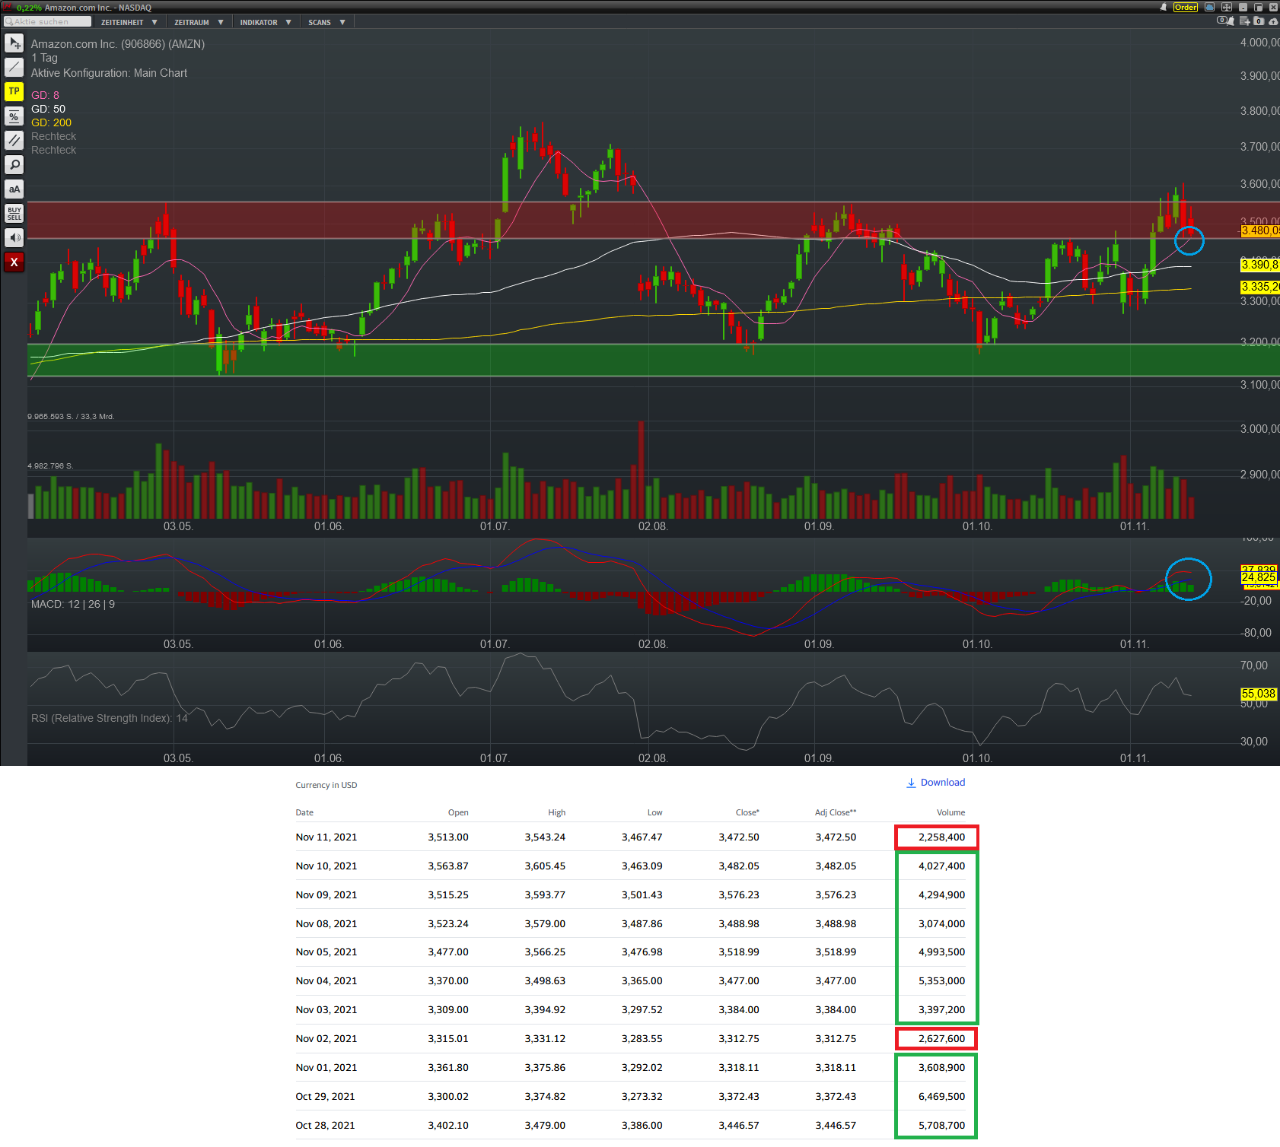Click the download arrow icon beside Download
The width and height of the screenshot is (1280, 1147).
tap(911, 783)
